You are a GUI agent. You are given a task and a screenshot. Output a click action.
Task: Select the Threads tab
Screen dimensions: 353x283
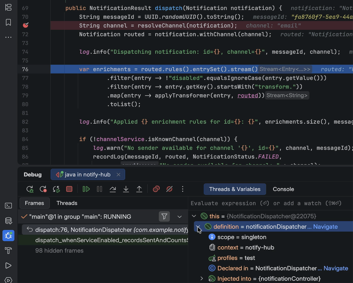click(67, 203)
